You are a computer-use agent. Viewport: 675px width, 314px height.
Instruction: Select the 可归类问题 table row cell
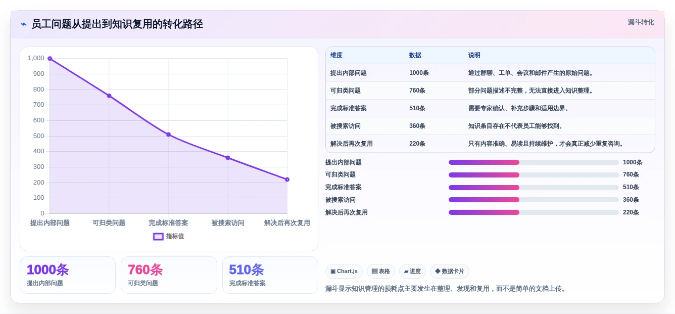[x=346, y=91]
